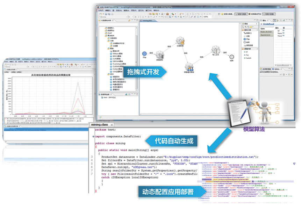Image resolution: width=302 pixels, height=209 pixels.
Task: Click import components.DataFilter line in code
Action: 118,136
